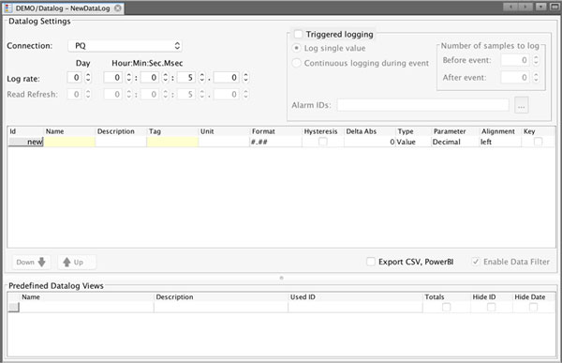Image resolution: width=562 pixels, height=363 pixels.
Task: Close the DEMO/Datalog - NewDataLog tab
Action: click(x=118, y=8)
